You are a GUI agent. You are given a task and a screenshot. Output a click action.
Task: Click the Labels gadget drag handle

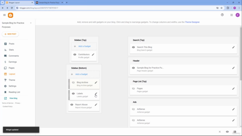[x=69, y=95]
